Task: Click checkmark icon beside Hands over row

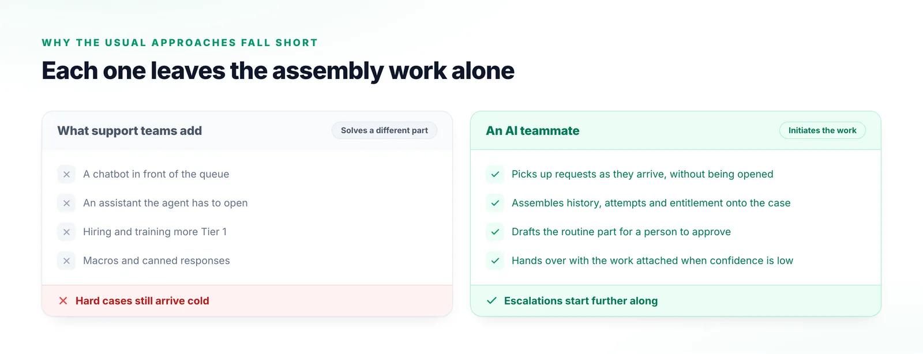Action: tap(495, 261)
